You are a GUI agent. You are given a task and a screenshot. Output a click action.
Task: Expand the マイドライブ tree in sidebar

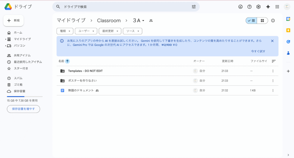pos(5,39)
